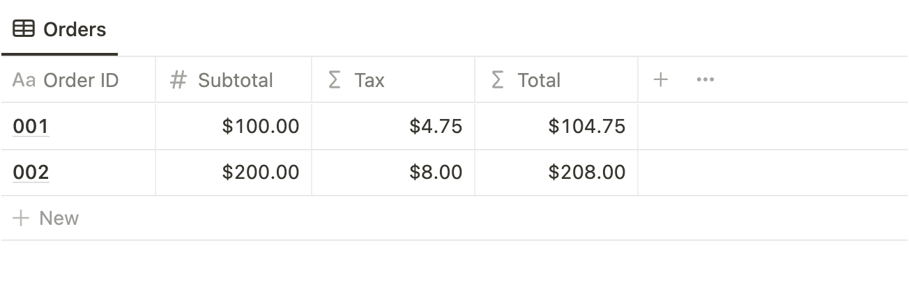Open order 002 page

(31, 172)
